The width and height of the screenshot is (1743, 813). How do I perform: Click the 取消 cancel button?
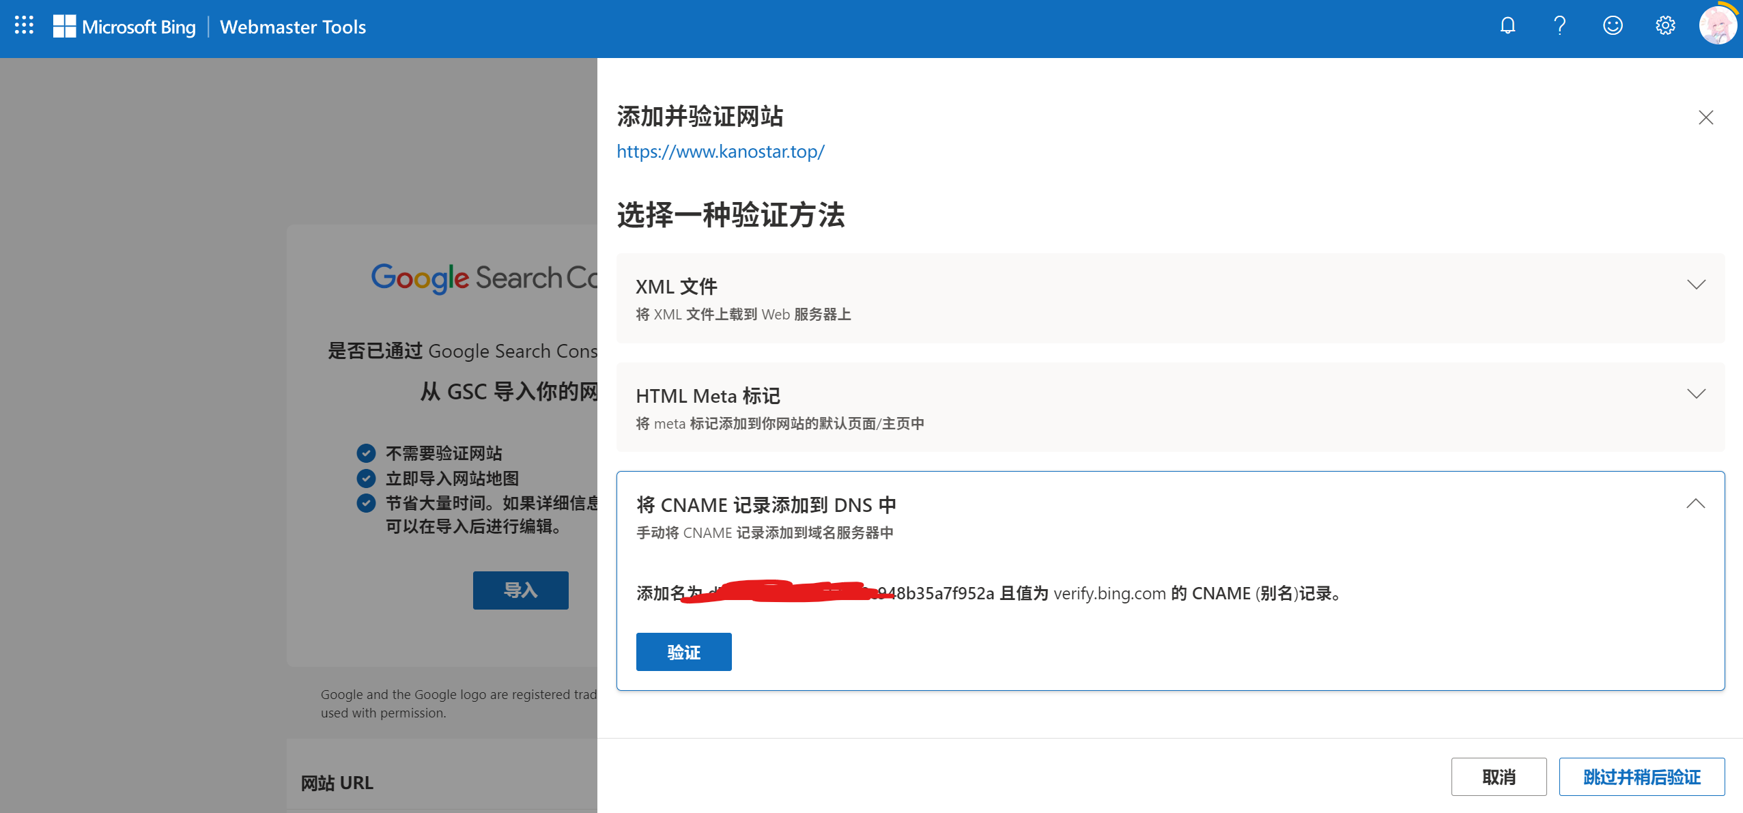pyautogui.click(x=1499, y=777)
